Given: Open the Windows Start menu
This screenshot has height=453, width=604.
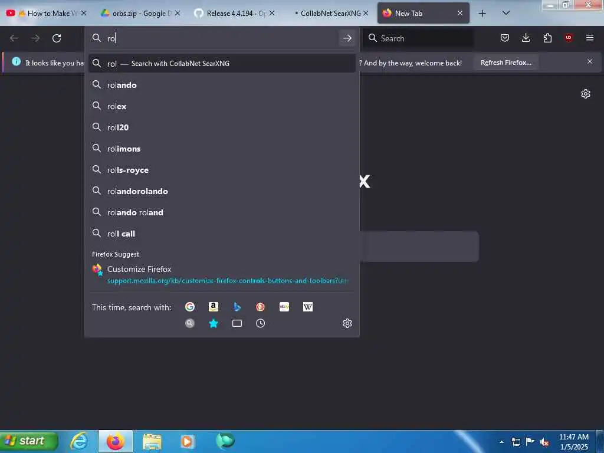Looking at the screenshot, I should tap(29, 441).
